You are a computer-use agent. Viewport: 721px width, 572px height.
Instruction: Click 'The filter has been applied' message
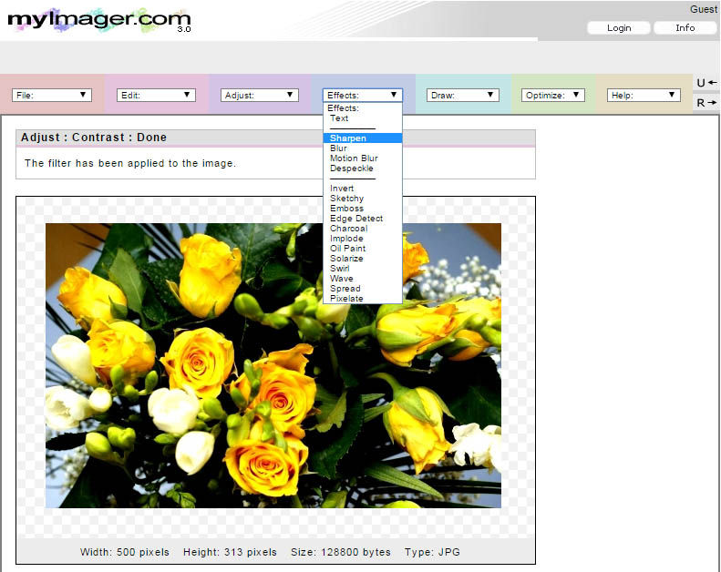click(x=130, y=163)
